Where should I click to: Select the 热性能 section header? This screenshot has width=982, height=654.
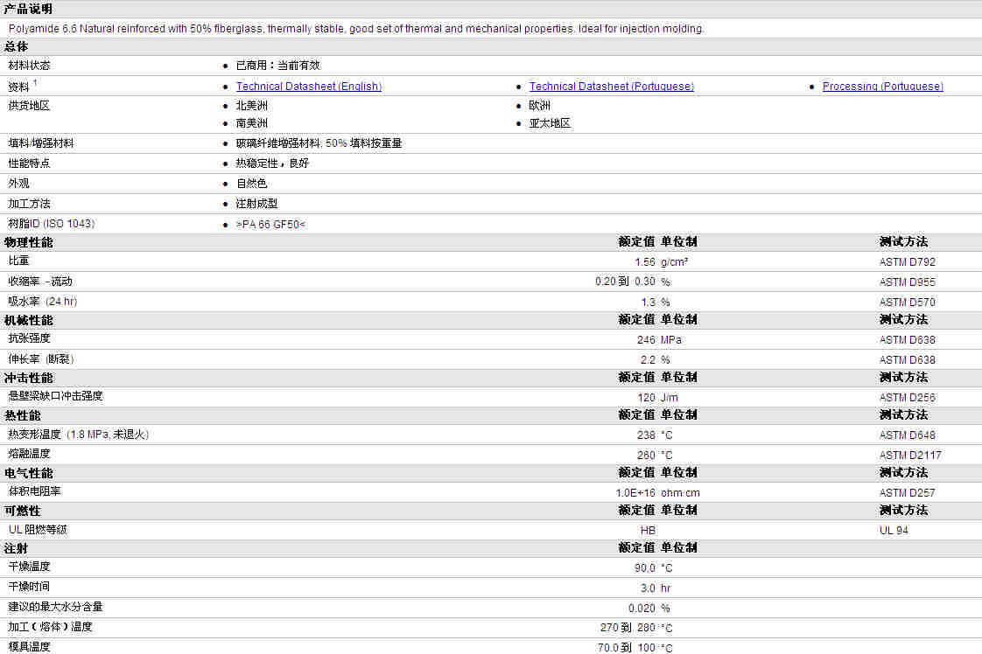click(22, 415)
